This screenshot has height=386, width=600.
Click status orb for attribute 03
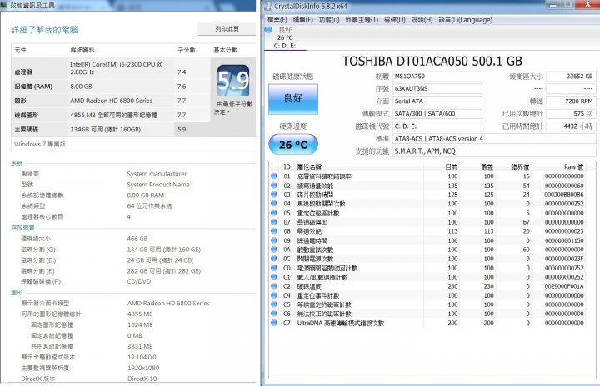(x=274, y=195)
